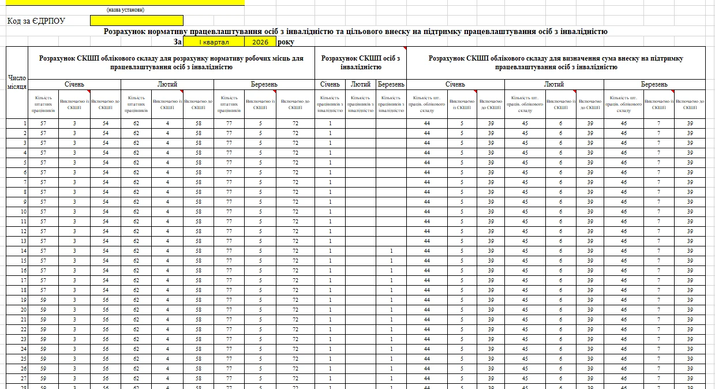
Task: Select value 77 in the day 11 row
Action: (x=229, y=222)
